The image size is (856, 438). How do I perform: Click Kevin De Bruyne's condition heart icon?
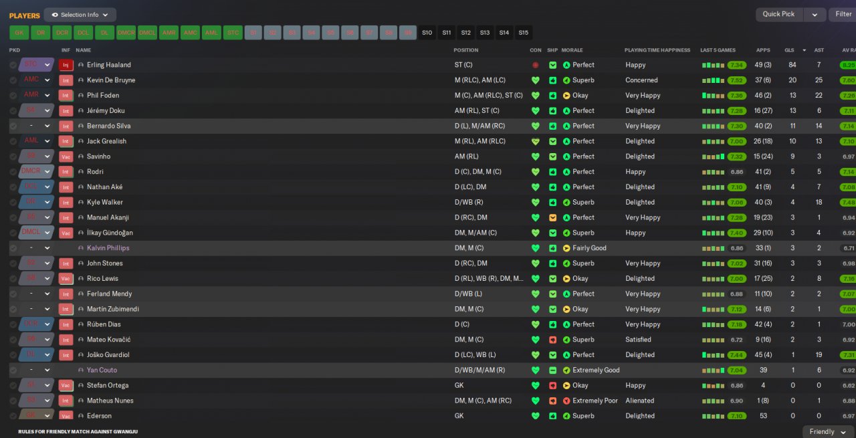coord(535,80)
